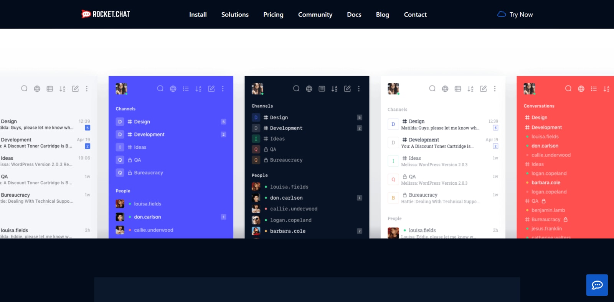Click sort icon in blue panel
The width and height of the screenshot is (614, 302).
pyautogui.click(x=198, y=89)
